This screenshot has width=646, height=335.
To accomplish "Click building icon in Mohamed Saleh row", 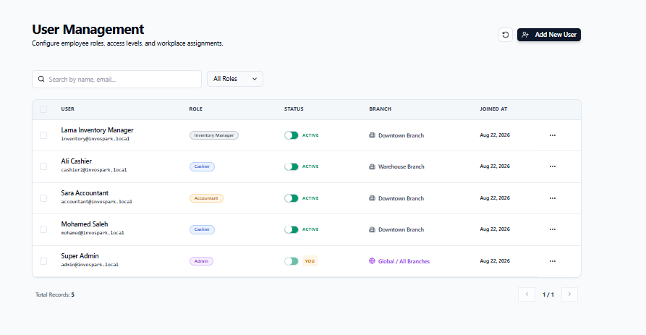I will click(x=372, y=229).
